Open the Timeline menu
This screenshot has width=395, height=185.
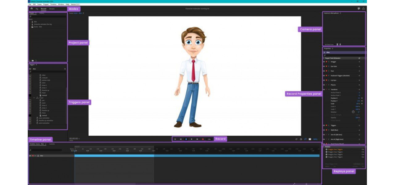coord(53,4)
